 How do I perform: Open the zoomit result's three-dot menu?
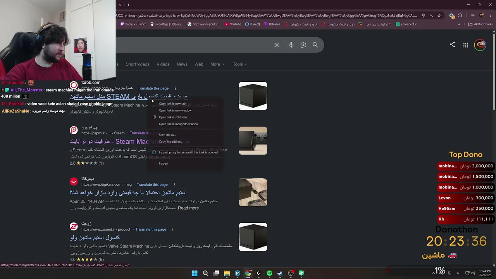(x=173, y=229)
